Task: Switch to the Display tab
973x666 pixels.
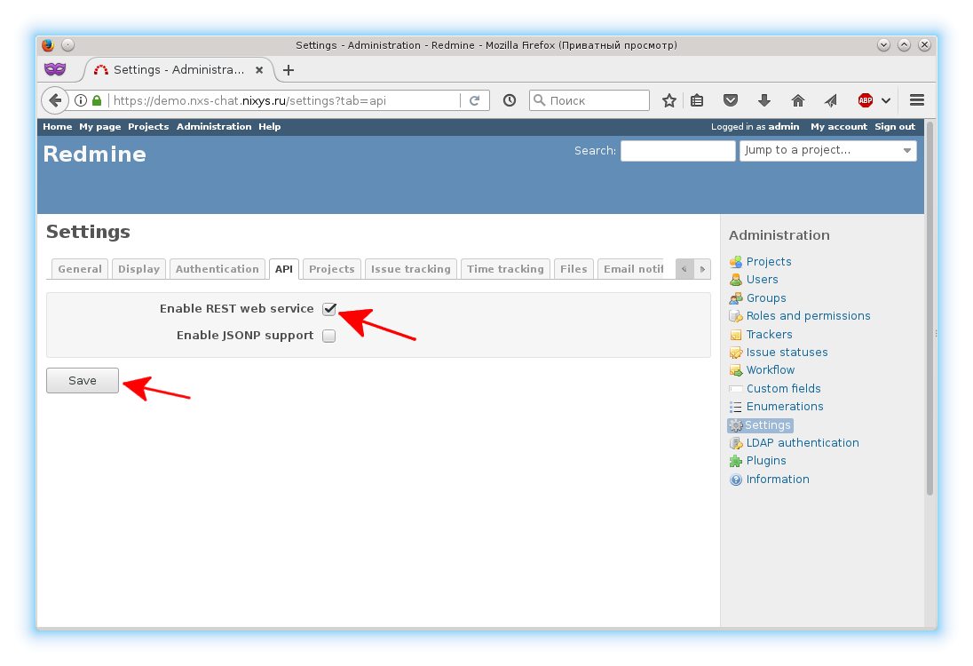Action: [139, 269]
